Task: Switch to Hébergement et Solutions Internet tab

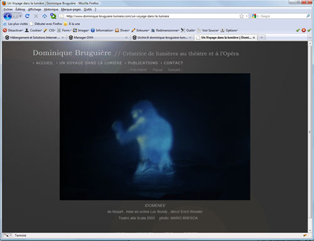Action: pos(35,38)
